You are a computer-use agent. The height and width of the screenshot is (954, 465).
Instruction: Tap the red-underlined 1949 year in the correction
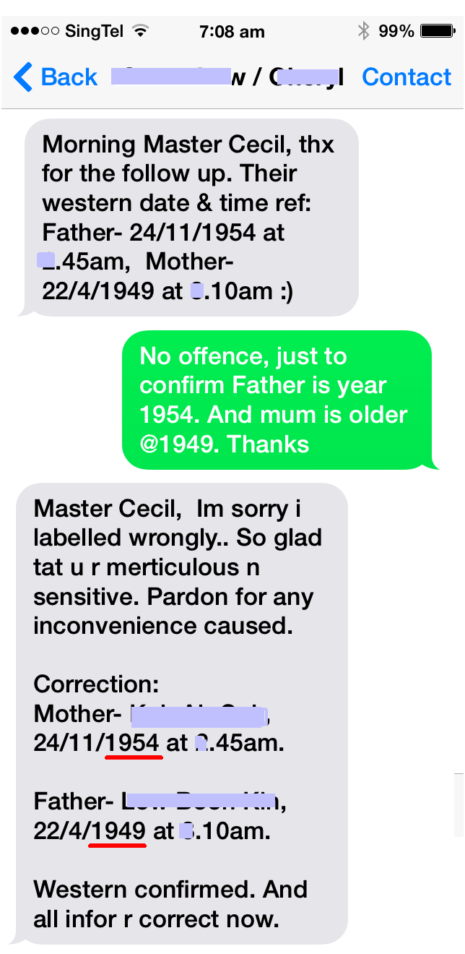tap(118, 831)
